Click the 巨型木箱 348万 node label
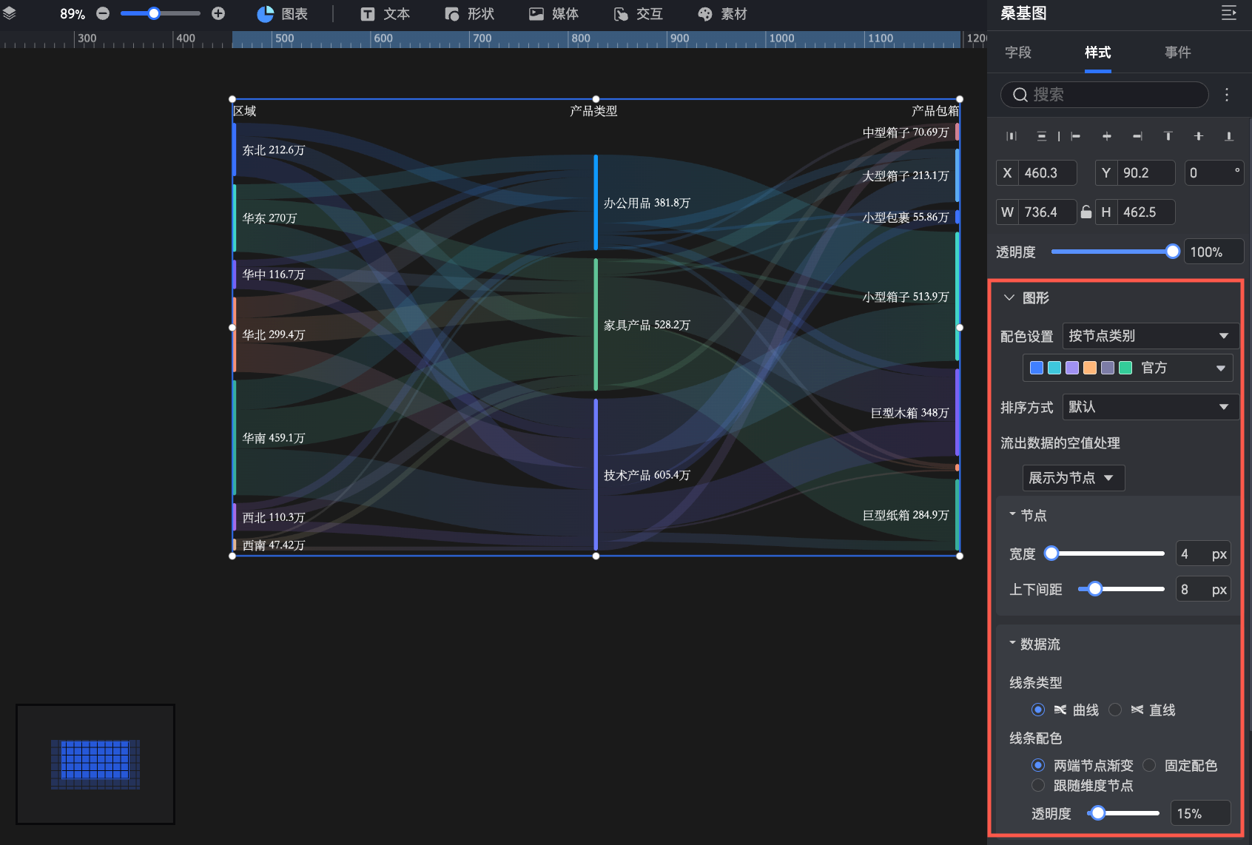The image size is (1252, 845). 909,413
